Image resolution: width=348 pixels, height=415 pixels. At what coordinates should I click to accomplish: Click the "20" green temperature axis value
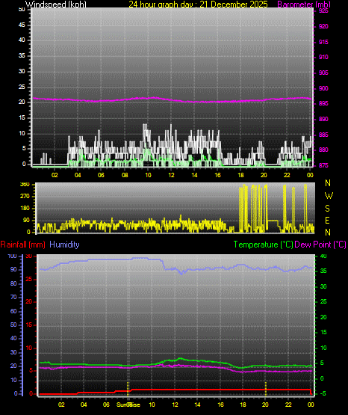pos(323,317)
